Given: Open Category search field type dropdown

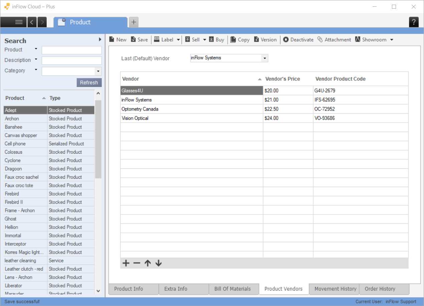Looking at the screenshot, I should click(36, 70).
